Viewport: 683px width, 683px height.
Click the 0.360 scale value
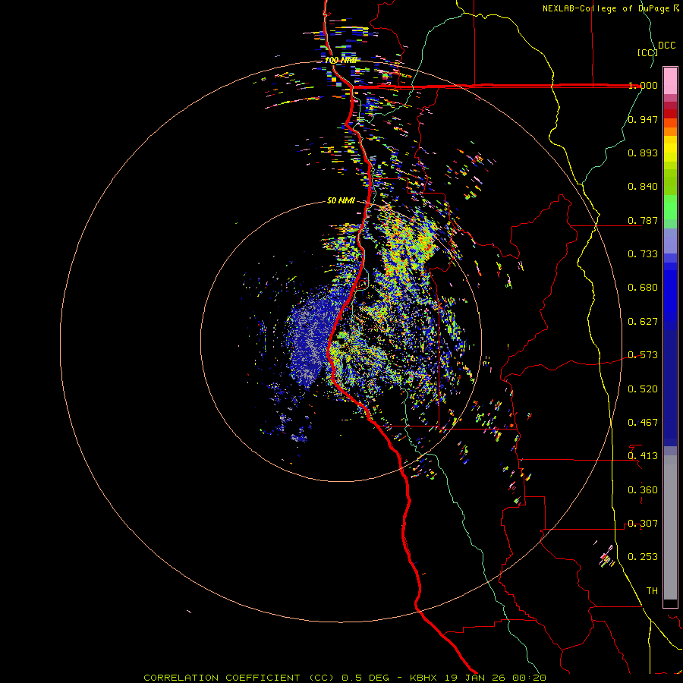click(643, 490)
